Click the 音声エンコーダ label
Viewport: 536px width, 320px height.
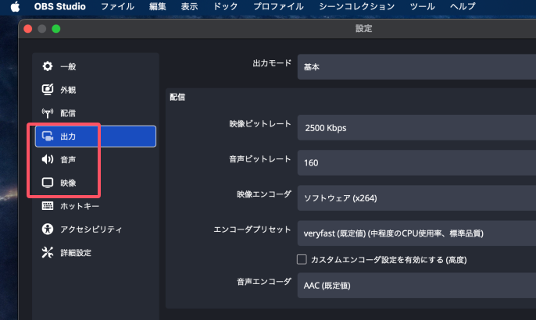click(264, 282)
